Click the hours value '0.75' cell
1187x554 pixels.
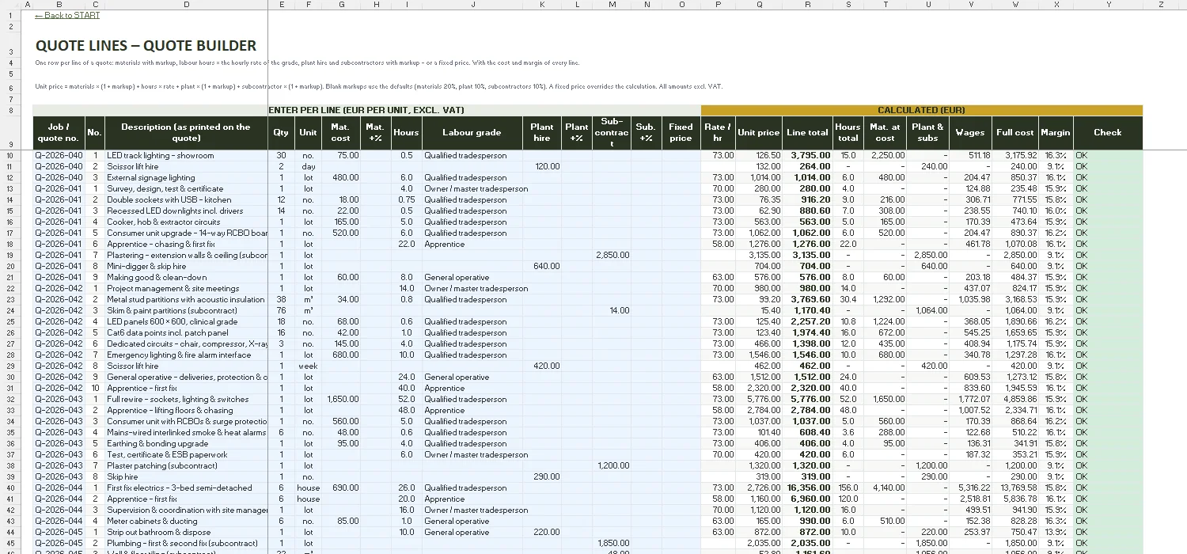pos(407,199)
